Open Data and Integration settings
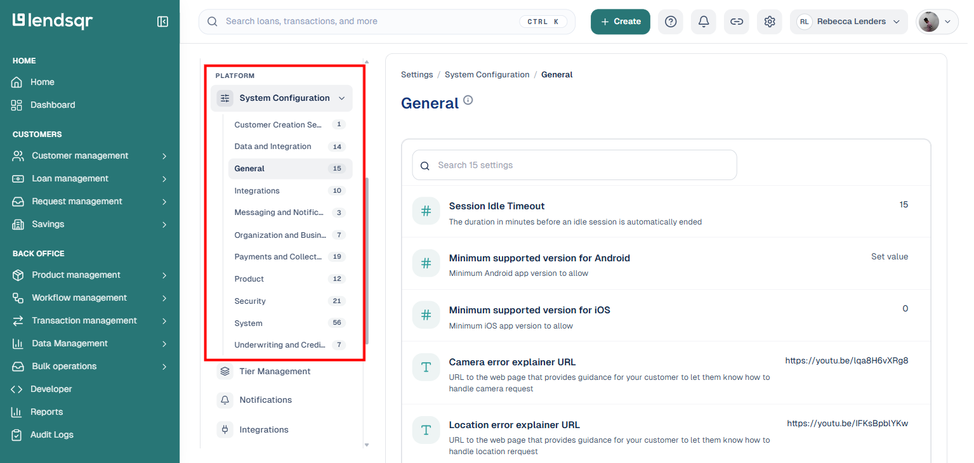Image resolution: width=974 pixels, height=463 pixels. tap(290, 147)
